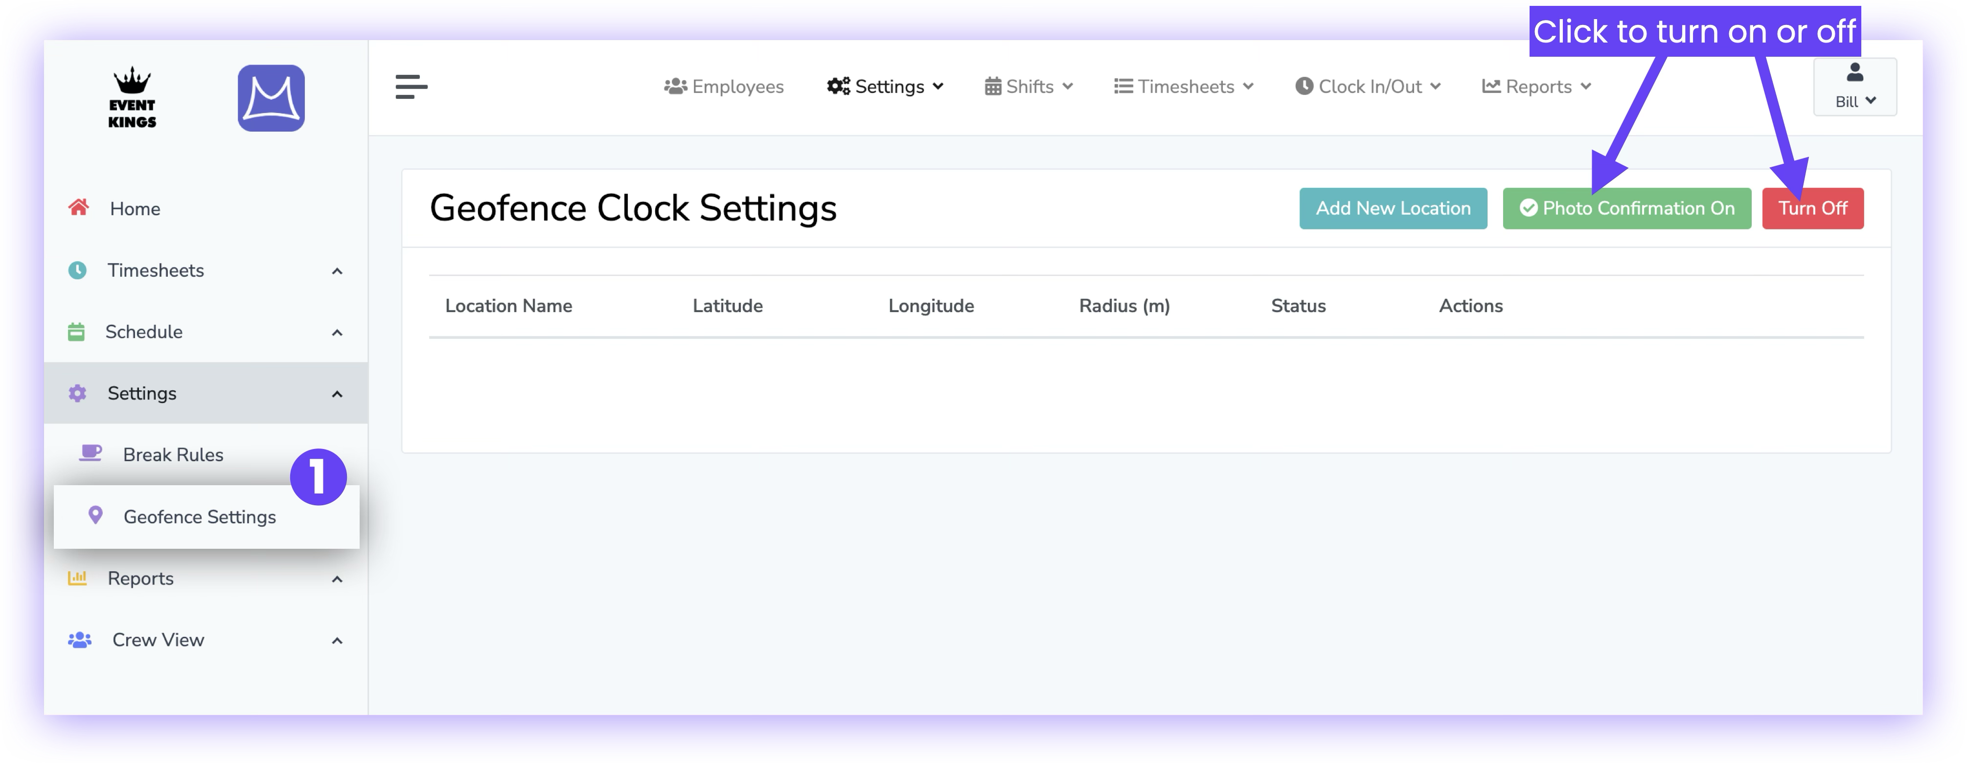Click the Event Kings crown logo
This screenshot has width=1967, height=763.
[x=132, y=98]
